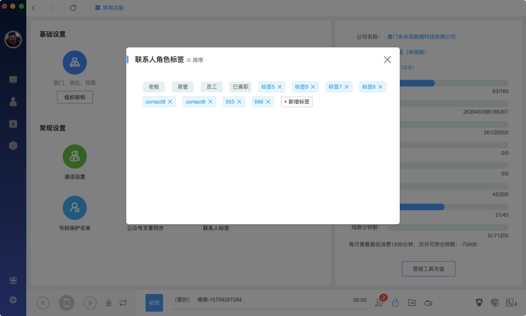Remove the 标签5 tag
This screenshot has height=316, width=526.
tap(280, 87)
